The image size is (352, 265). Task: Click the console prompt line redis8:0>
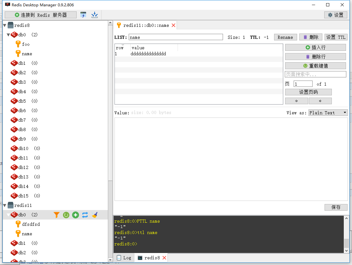[x=126, y=244]
